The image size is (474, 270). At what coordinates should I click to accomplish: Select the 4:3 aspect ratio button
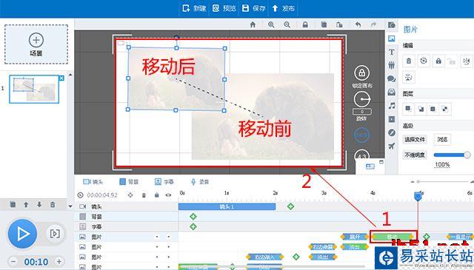362,155
